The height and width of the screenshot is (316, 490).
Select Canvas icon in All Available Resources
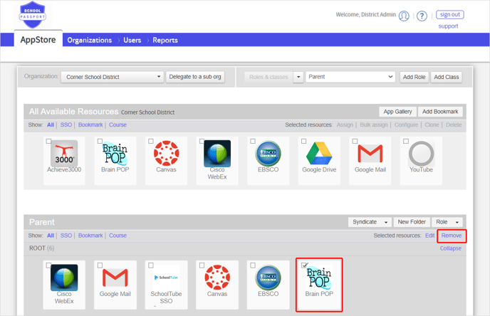[x=166, y=153]
